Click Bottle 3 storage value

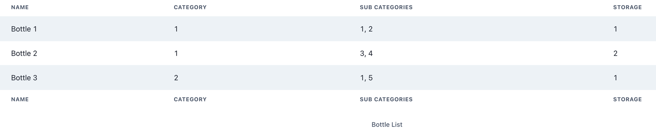click(615, 78)
